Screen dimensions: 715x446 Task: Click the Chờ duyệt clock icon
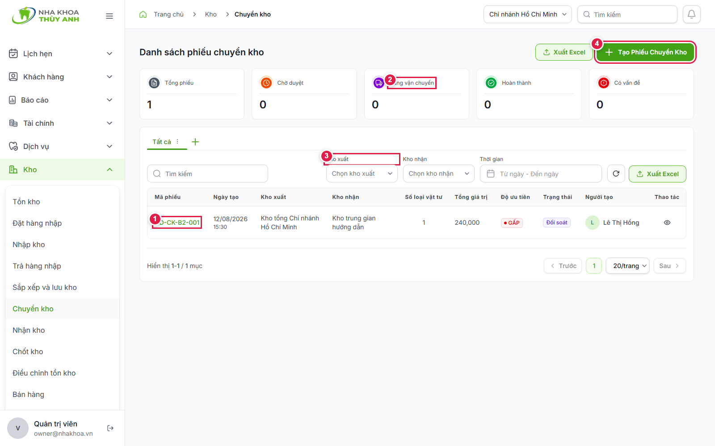click(266, 83)
